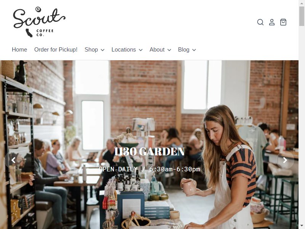Open the Shop menu label
305x229 pixels.
pos(91,50)
